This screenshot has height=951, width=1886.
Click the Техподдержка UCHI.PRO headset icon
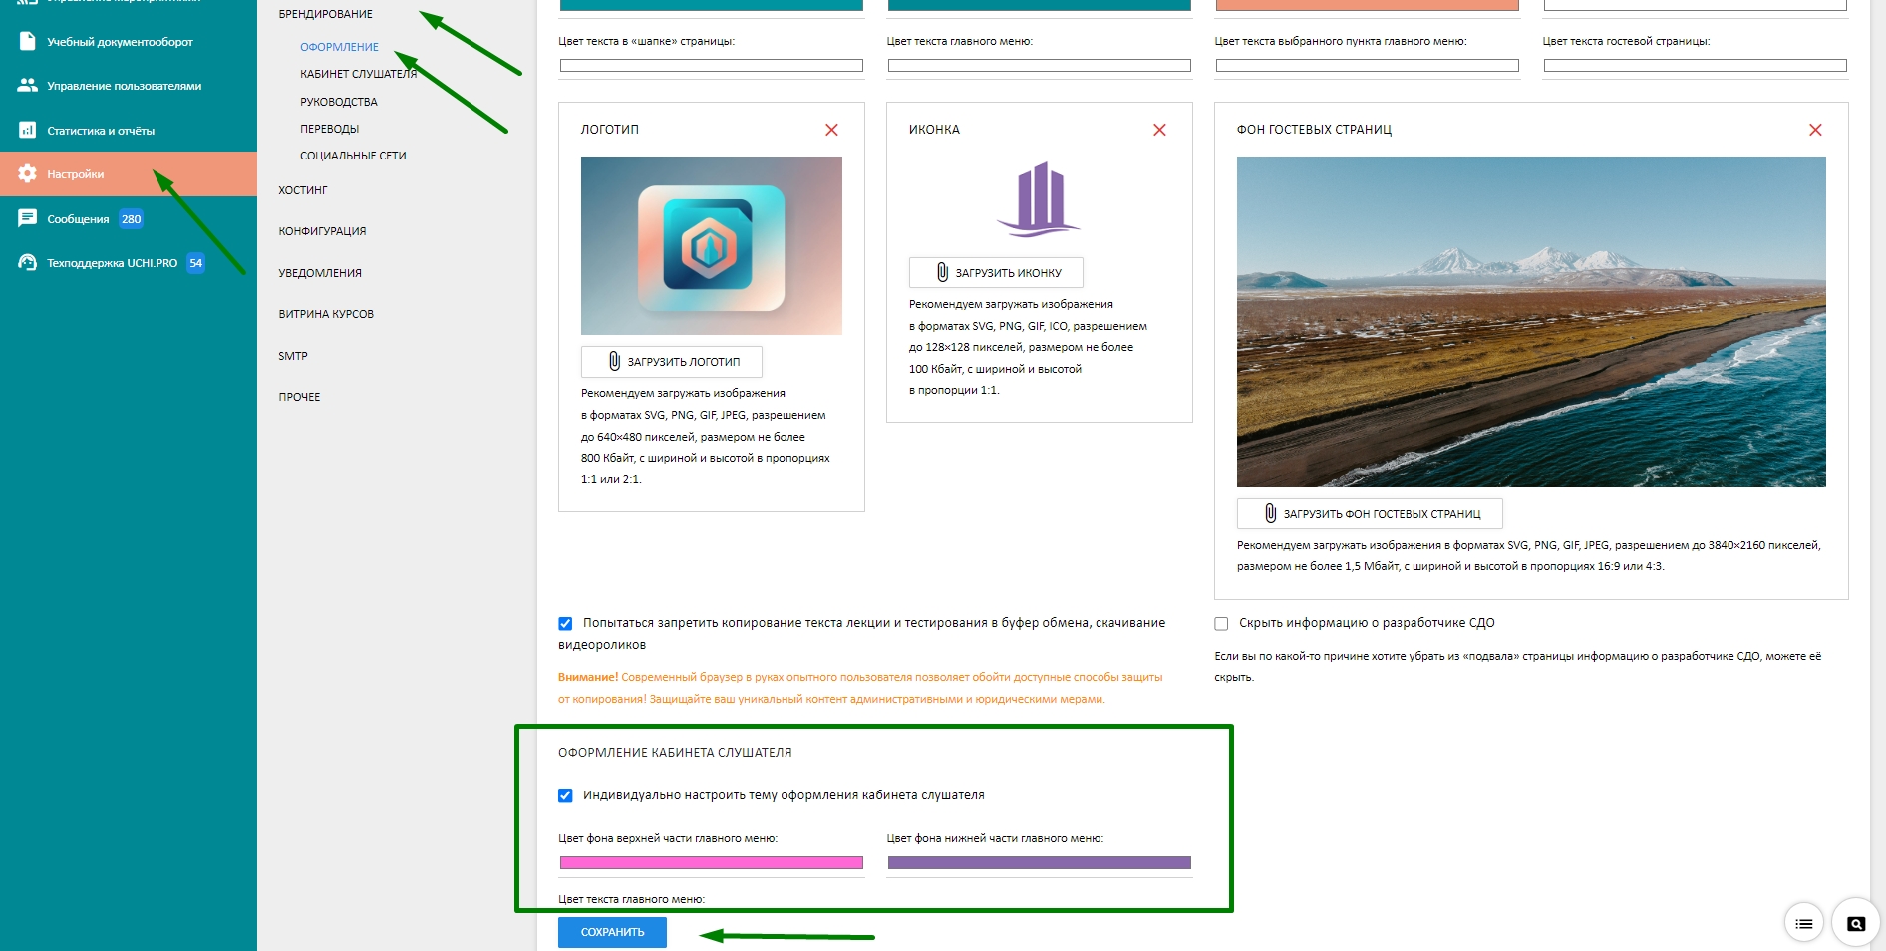coord(28,263)
